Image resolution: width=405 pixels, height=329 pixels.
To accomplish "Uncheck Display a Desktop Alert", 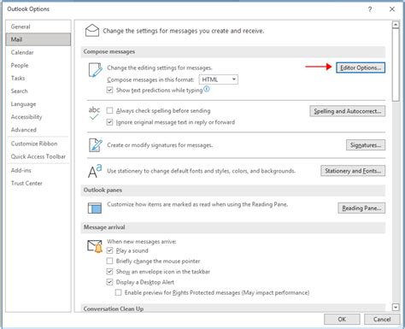I will [x=109, y=282].
